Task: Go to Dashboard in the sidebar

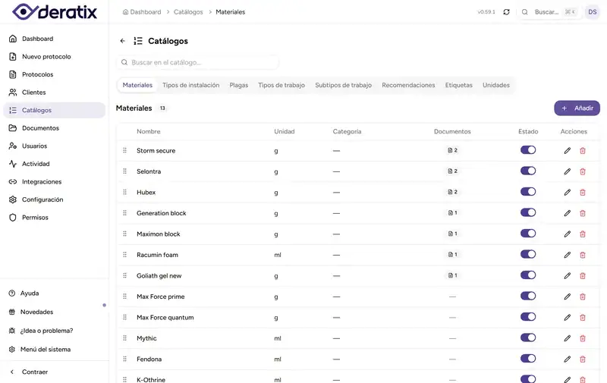Action: click(x=54, y=39)
